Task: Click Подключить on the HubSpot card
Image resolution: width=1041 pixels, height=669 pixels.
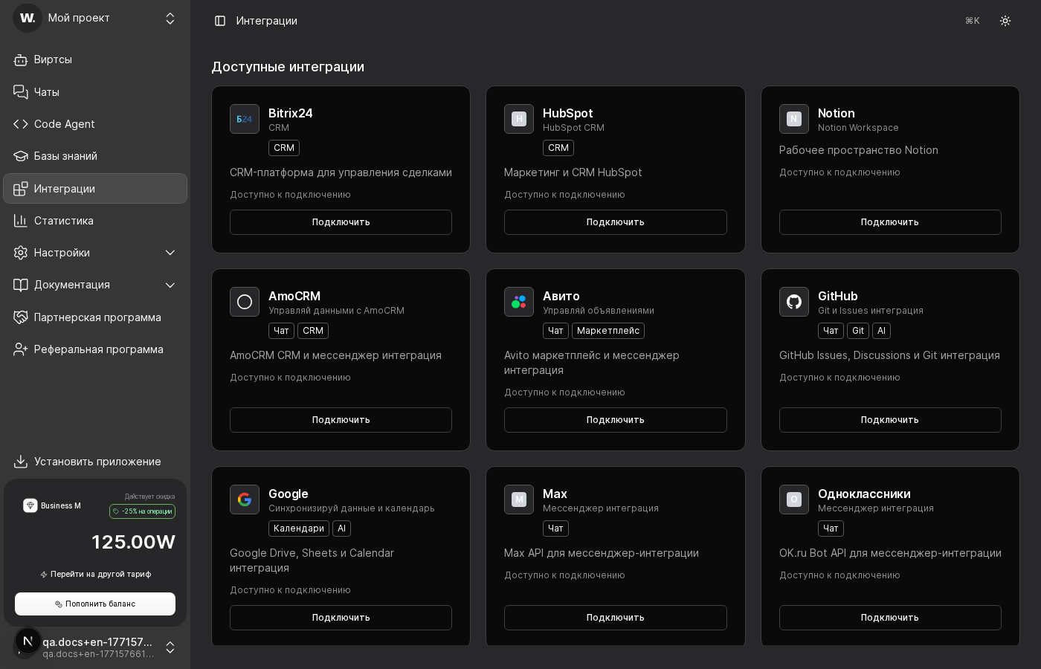Action: [x=615, y=222]
